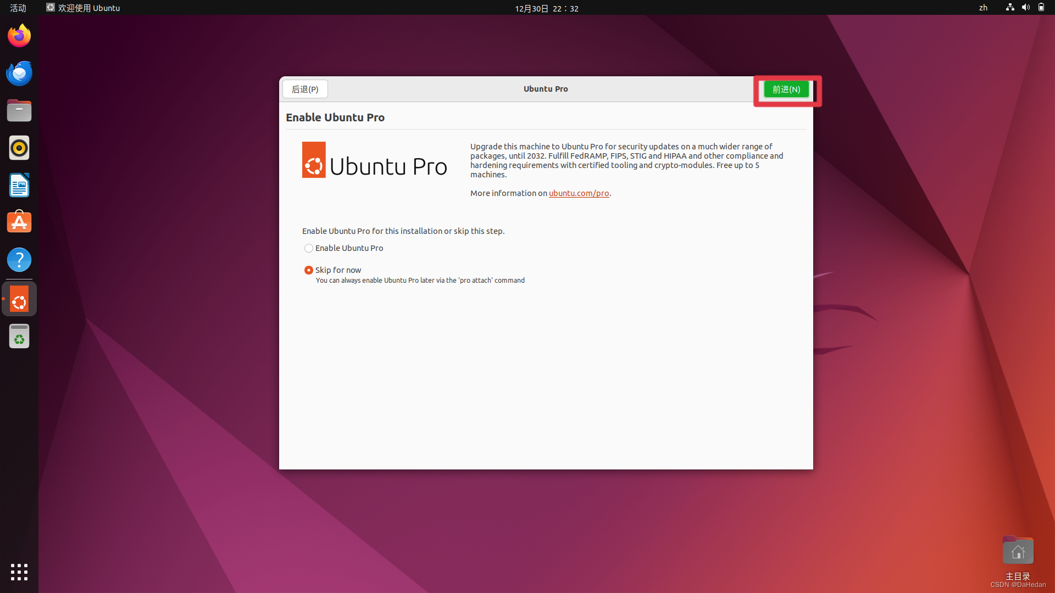Open the 活动 Activities overview
Screen dimensions: 1055x593
(18, 8)
